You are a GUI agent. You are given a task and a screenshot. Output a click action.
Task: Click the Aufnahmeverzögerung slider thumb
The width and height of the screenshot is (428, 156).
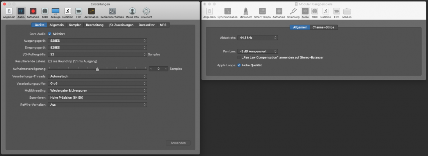click(97, 69)
